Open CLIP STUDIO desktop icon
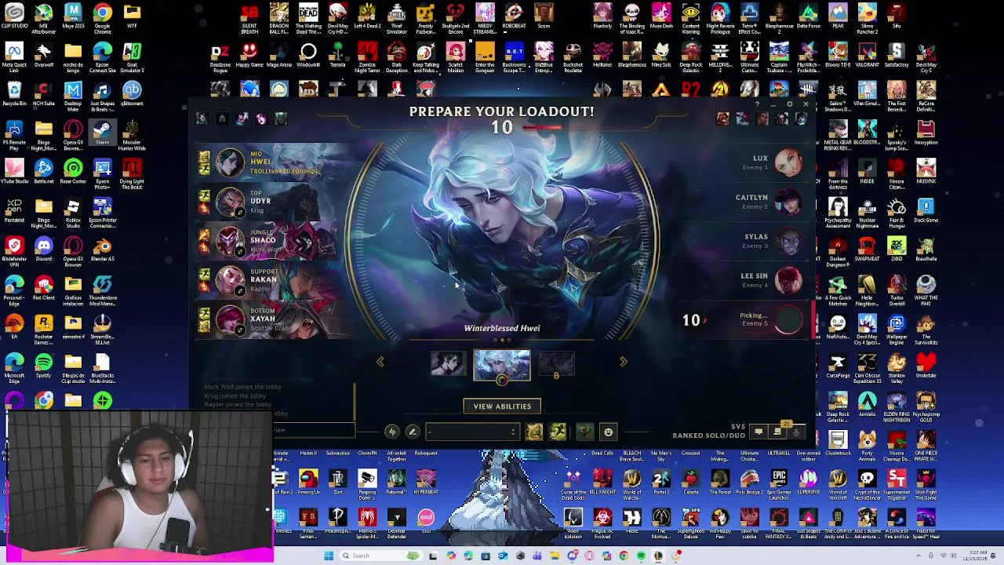 [x=14, y=16]
